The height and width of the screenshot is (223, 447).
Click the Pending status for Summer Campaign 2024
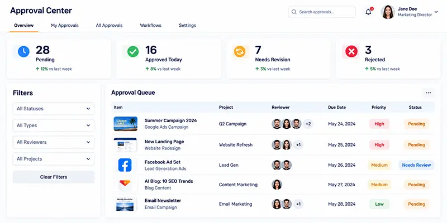[x=416, y=124]
